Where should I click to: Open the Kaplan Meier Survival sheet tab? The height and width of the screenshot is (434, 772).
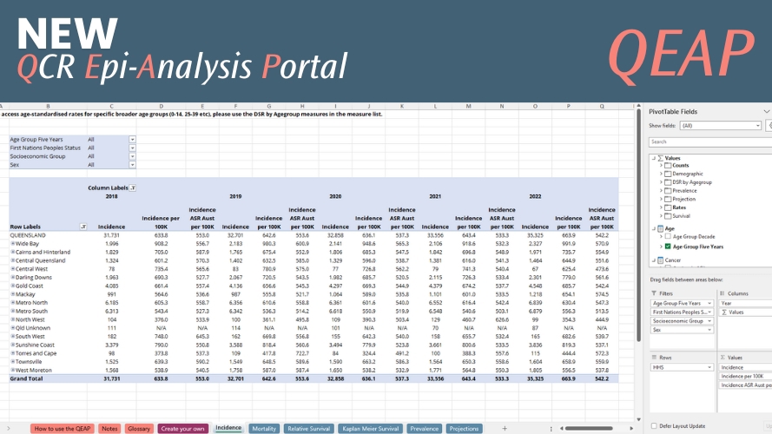tap(370, 429)
